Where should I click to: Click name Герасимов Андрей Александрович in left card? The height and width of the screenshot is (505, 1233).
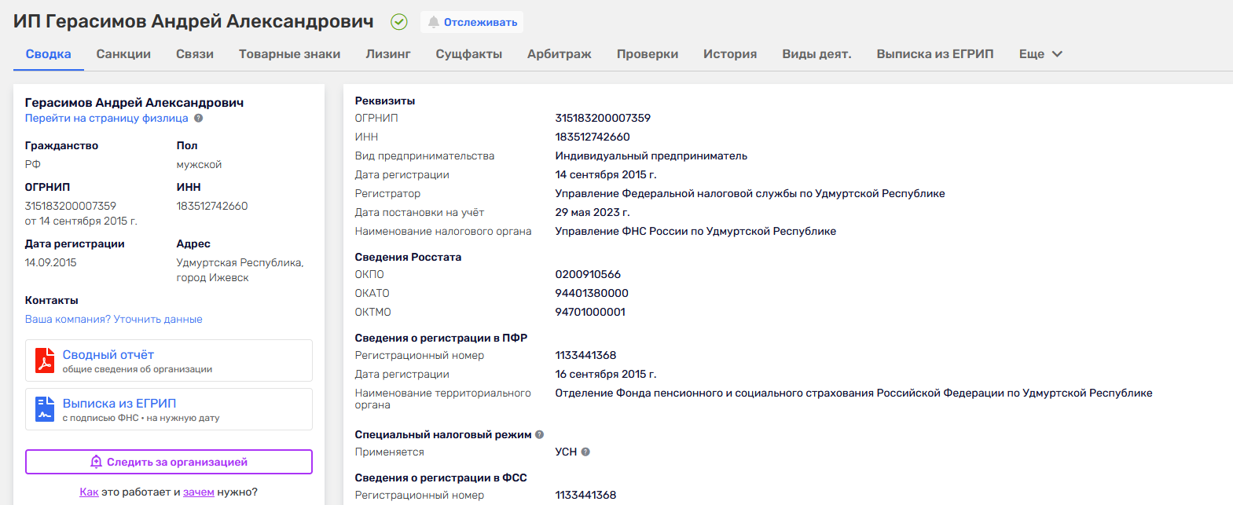click(x=134, y=103)
